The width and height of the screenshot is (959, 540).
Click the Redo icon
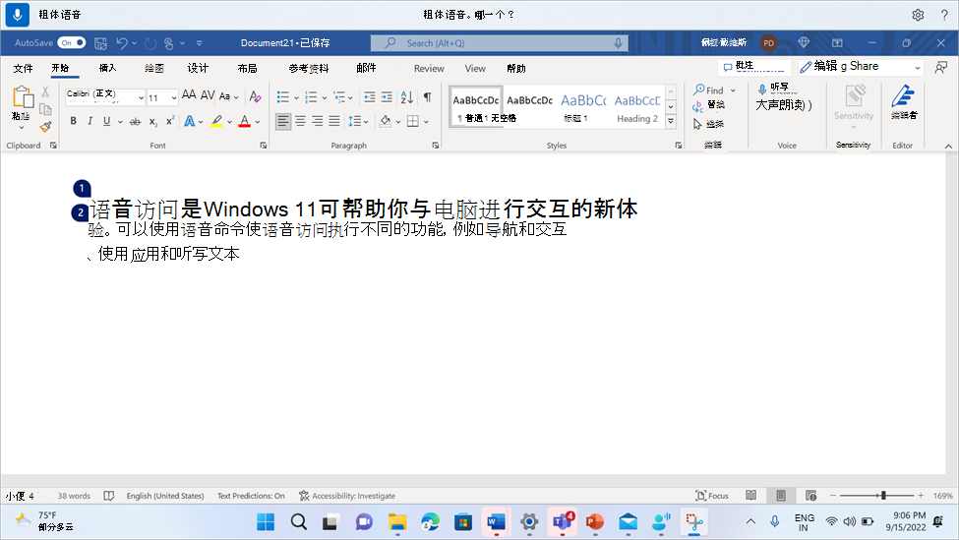click(150, 43)
